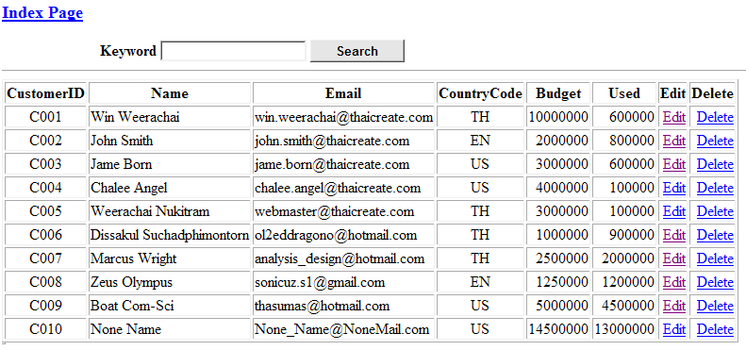Click the CountryCode column header

point(480,93)
